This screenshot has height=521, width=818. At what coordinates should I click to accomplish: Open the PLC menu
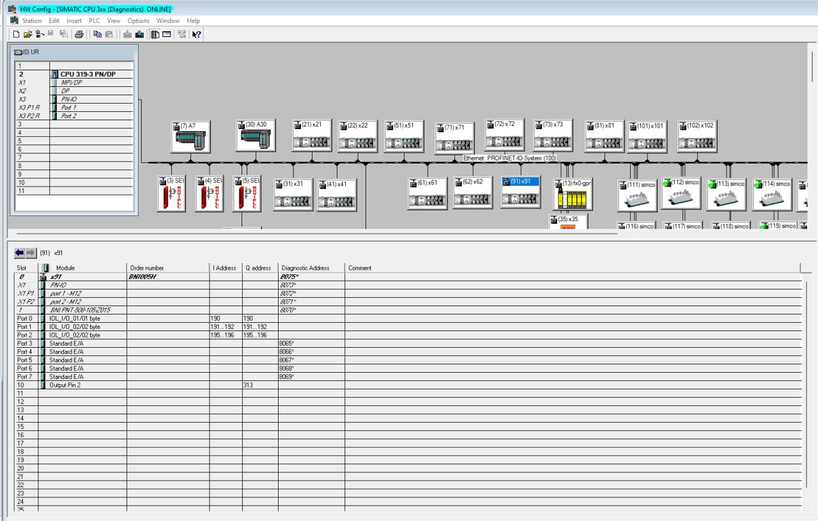pos(95,20)
